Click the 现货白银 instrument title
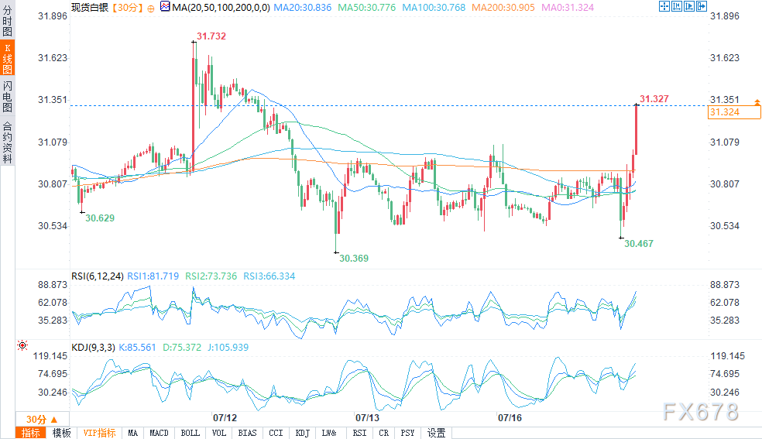Viewport: 762px width, 439px height. pos(90,8)
